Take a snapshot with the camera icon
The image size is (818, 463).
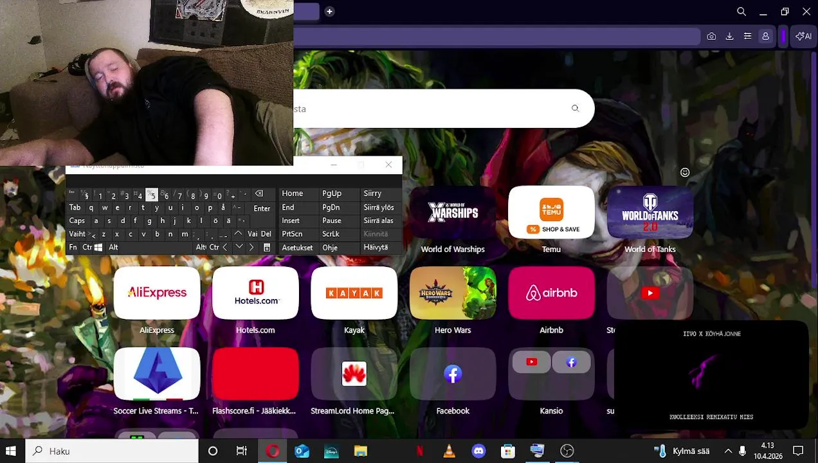[x=711, y=37]
